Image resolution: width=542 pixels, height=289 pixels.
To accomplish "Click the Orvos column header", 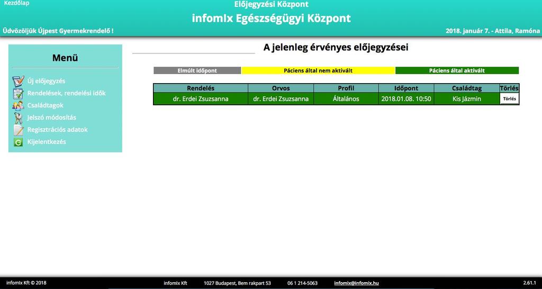I will pyautogui.click(x=281, y=88).
